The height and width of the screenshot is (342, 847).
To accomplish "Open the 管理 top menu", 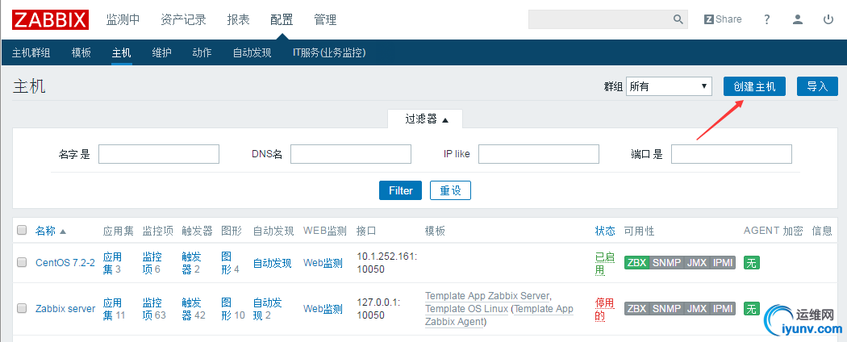I will tap(326, 20).
